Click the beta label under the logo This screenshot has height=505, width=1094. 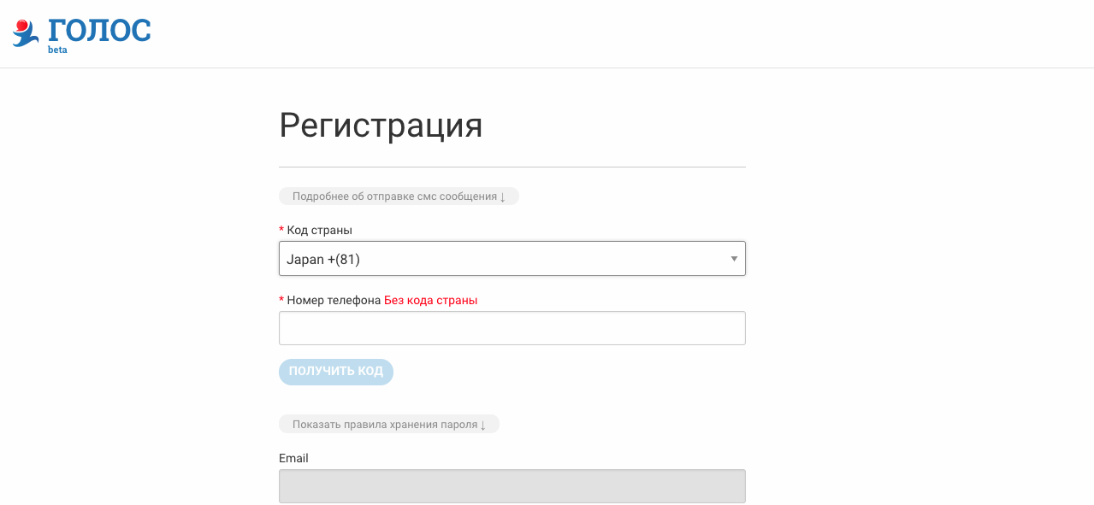(x=57, y=50)
